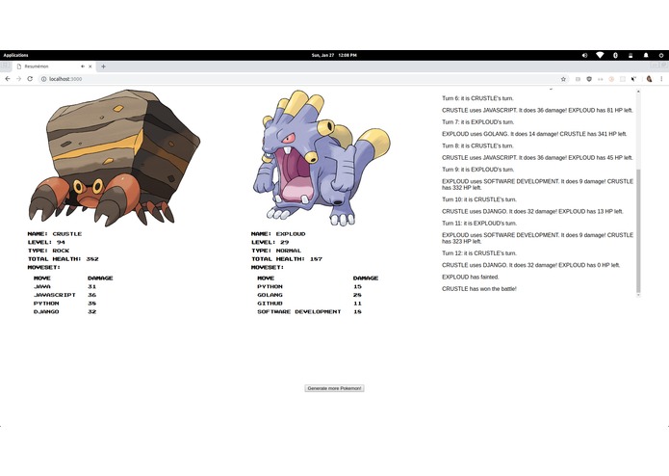Select "Turn 7: it is EXPLOUD's turn." line

coord(477,122)
